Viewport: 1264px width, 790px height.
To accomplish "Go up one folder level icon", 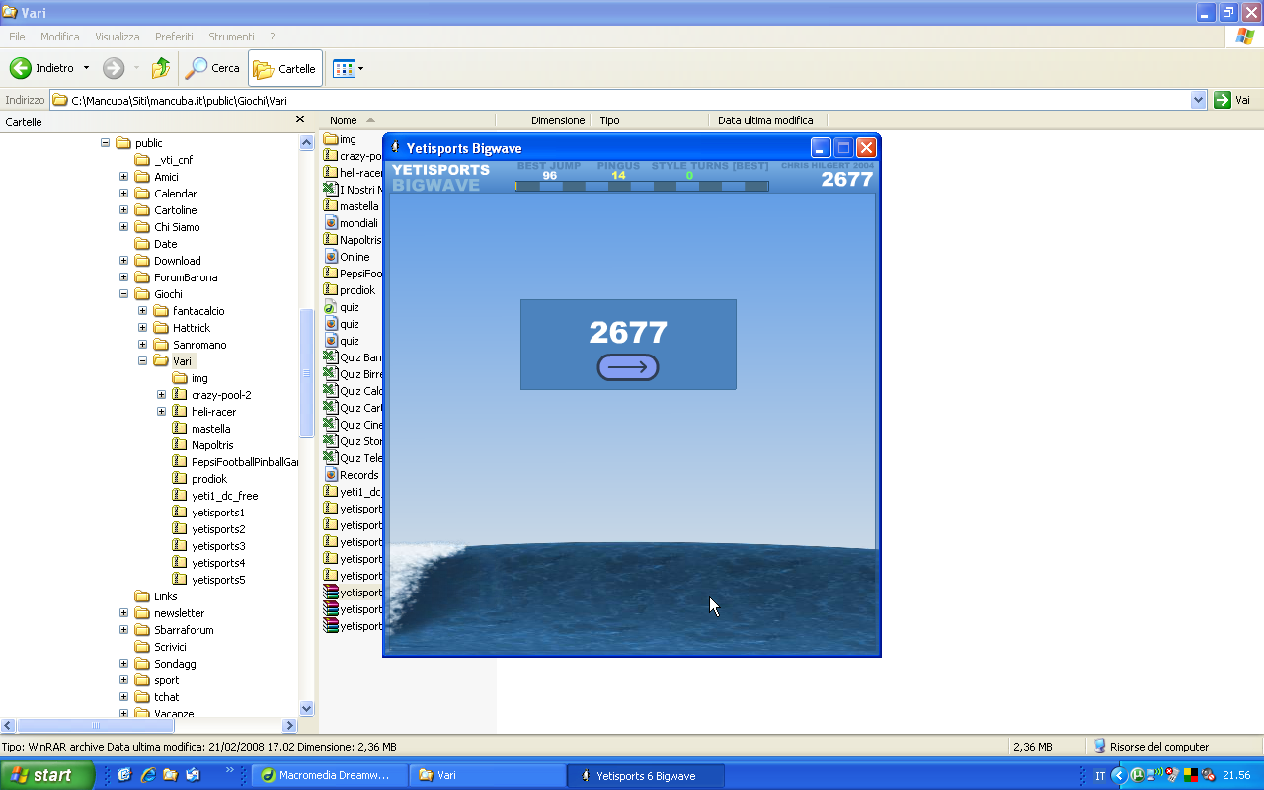I will [160, 68].
